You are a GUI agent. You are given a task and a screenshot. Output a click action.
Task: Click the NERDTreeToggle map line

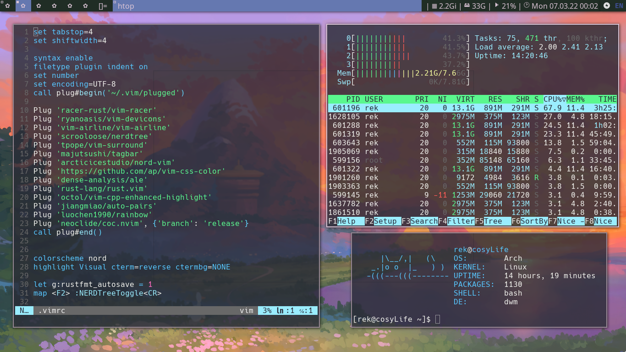click(x=98, y=293)
